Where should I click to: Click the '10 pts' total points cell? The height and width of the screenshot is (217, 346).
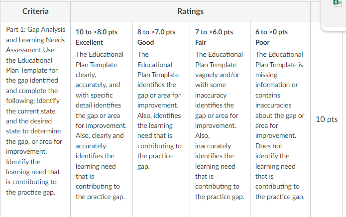tap(327, 119)
